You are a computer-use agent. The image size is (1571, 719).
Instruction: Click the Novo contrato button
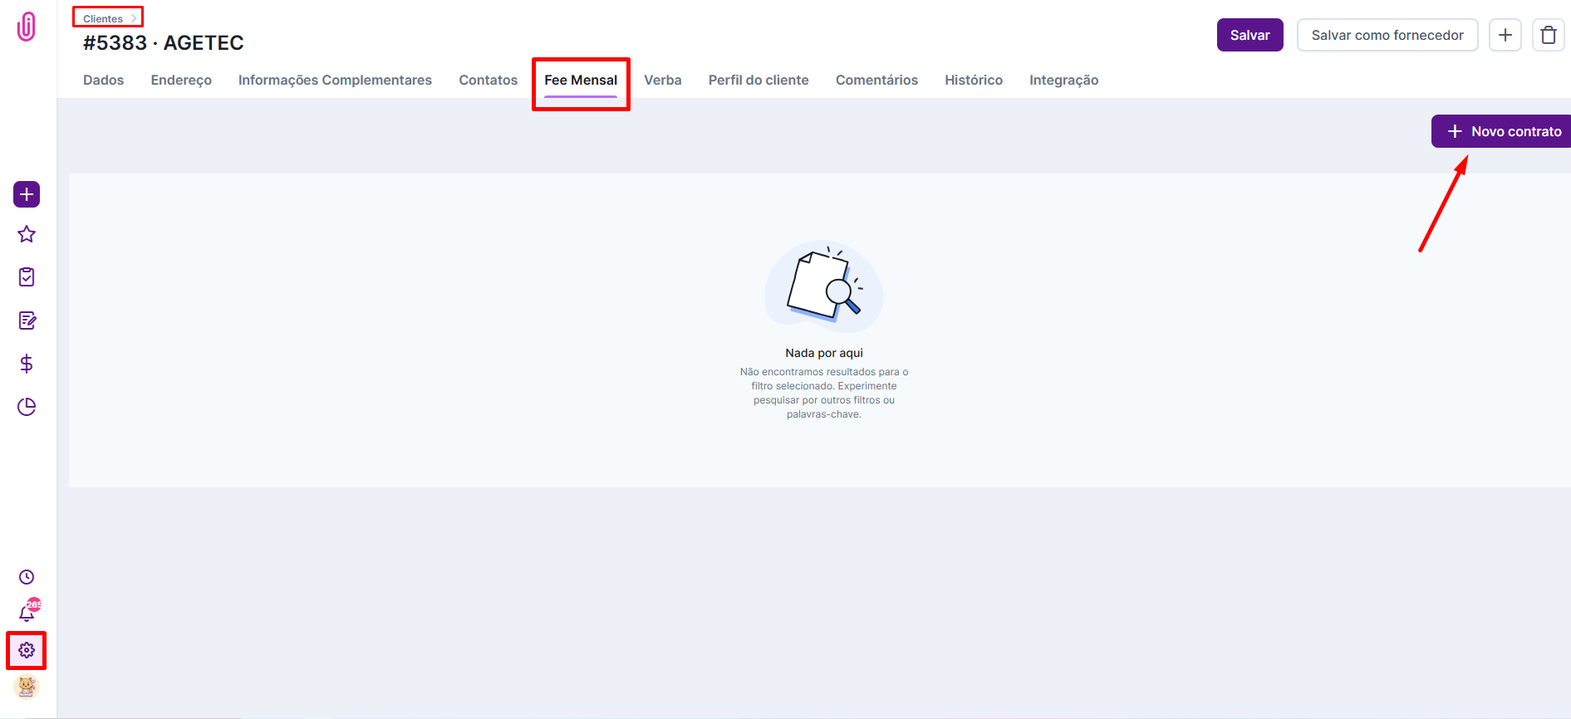coord(1504,131)
